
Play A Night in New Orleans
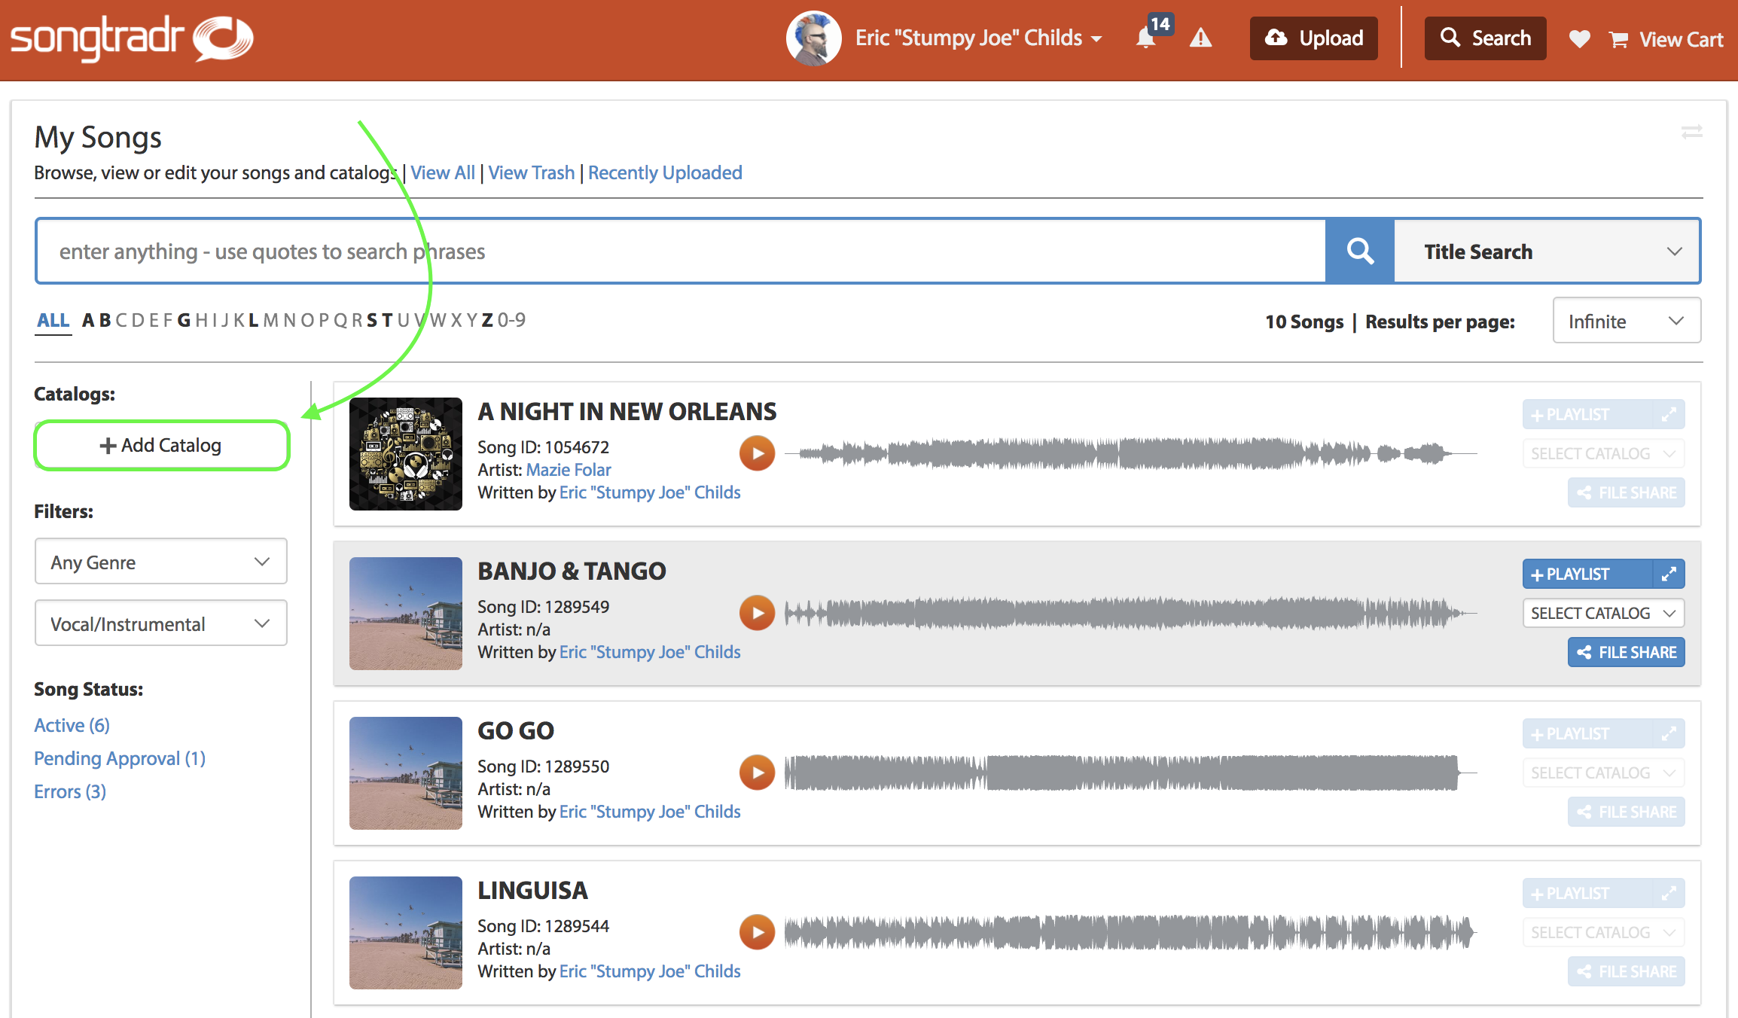(x=757, y=453)
